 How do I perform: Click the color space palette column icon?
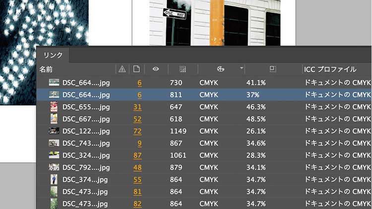pos(220,69)
